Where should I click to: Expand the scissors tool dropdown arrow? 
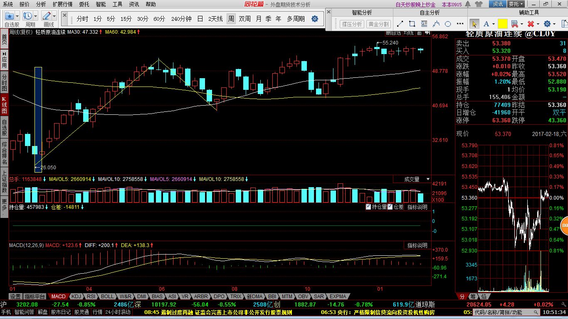[522, 24]
